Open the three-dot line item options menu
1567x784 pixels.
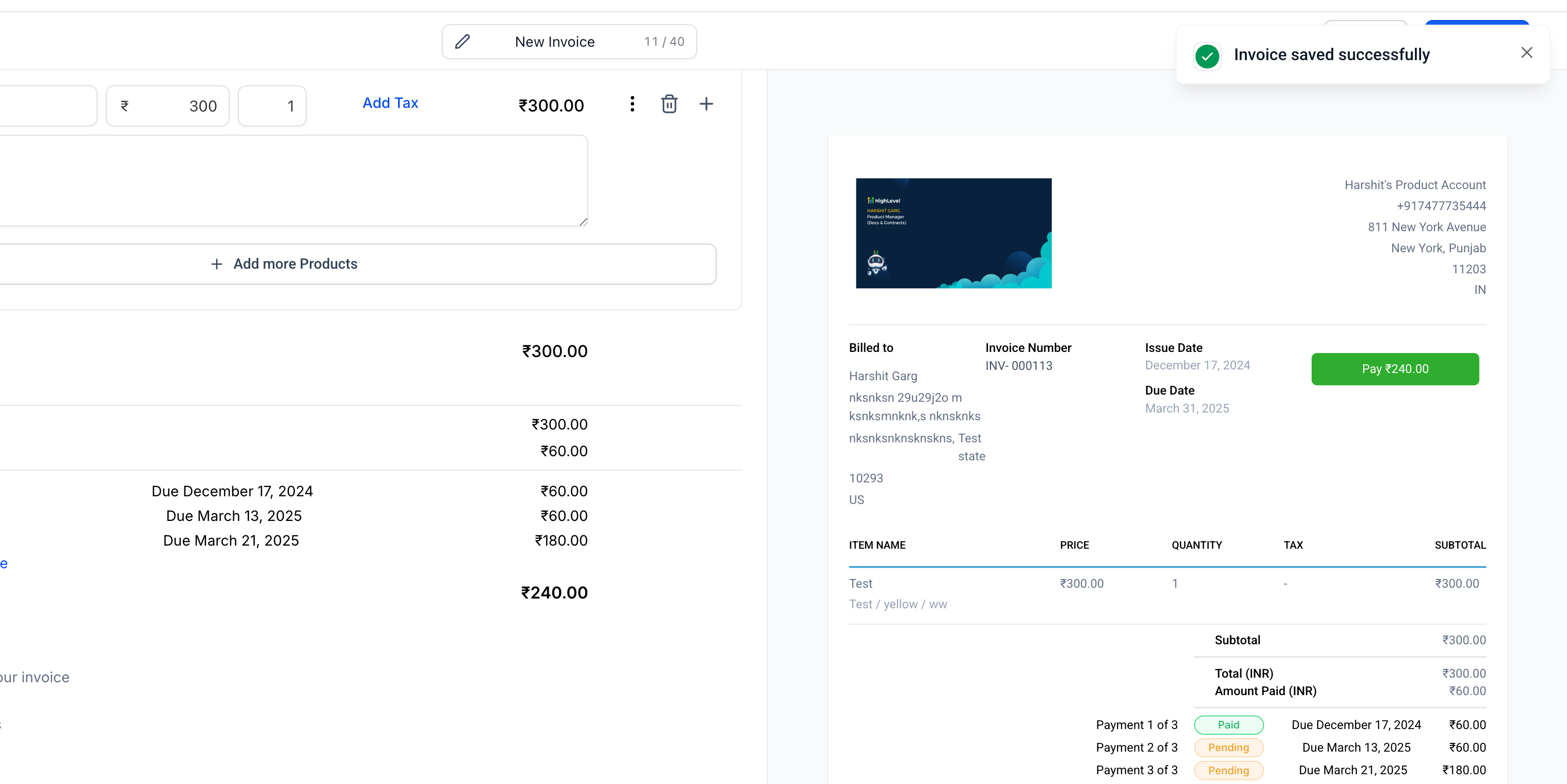[632, 104]
